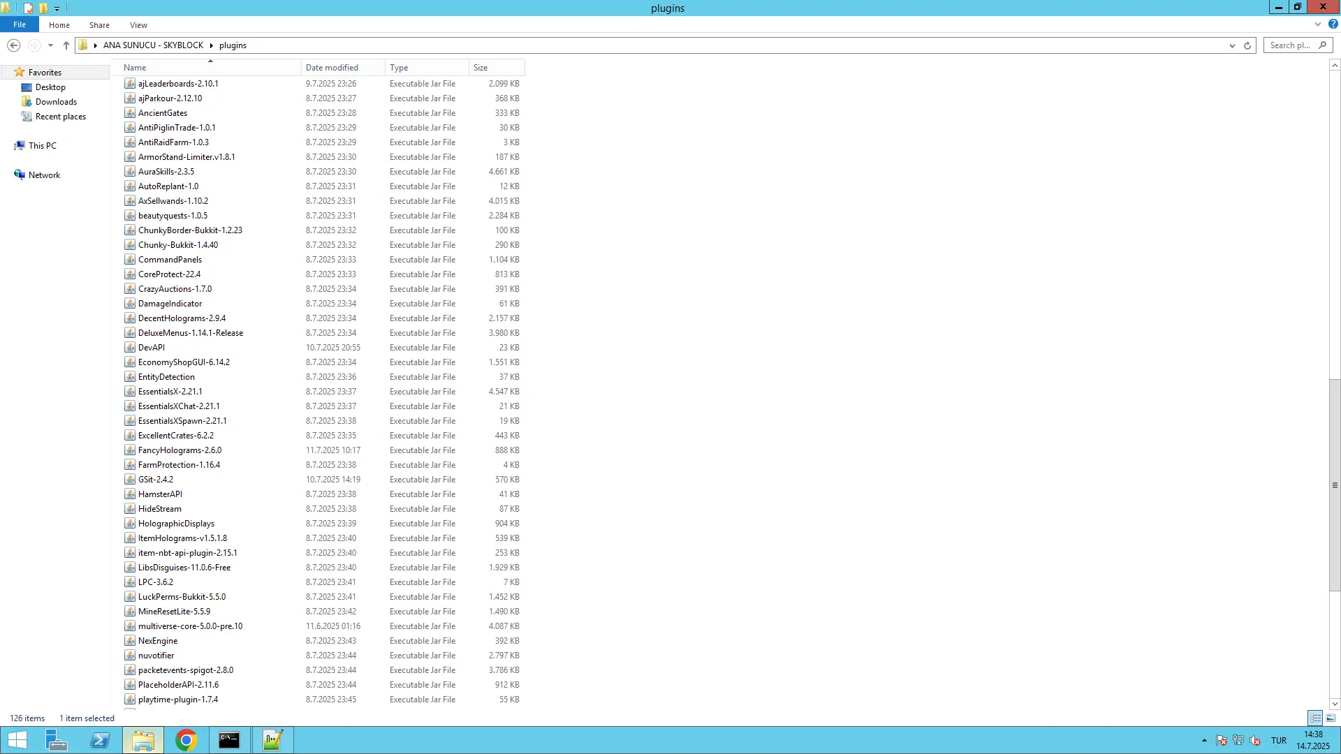This screenshot has height=754, width=1341.
Task: Sort files by Date modified column
Action: click(343, 68)
